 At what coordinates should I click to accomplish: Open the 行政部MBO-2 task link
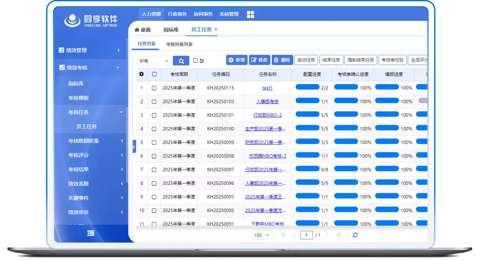pos(268,115)
